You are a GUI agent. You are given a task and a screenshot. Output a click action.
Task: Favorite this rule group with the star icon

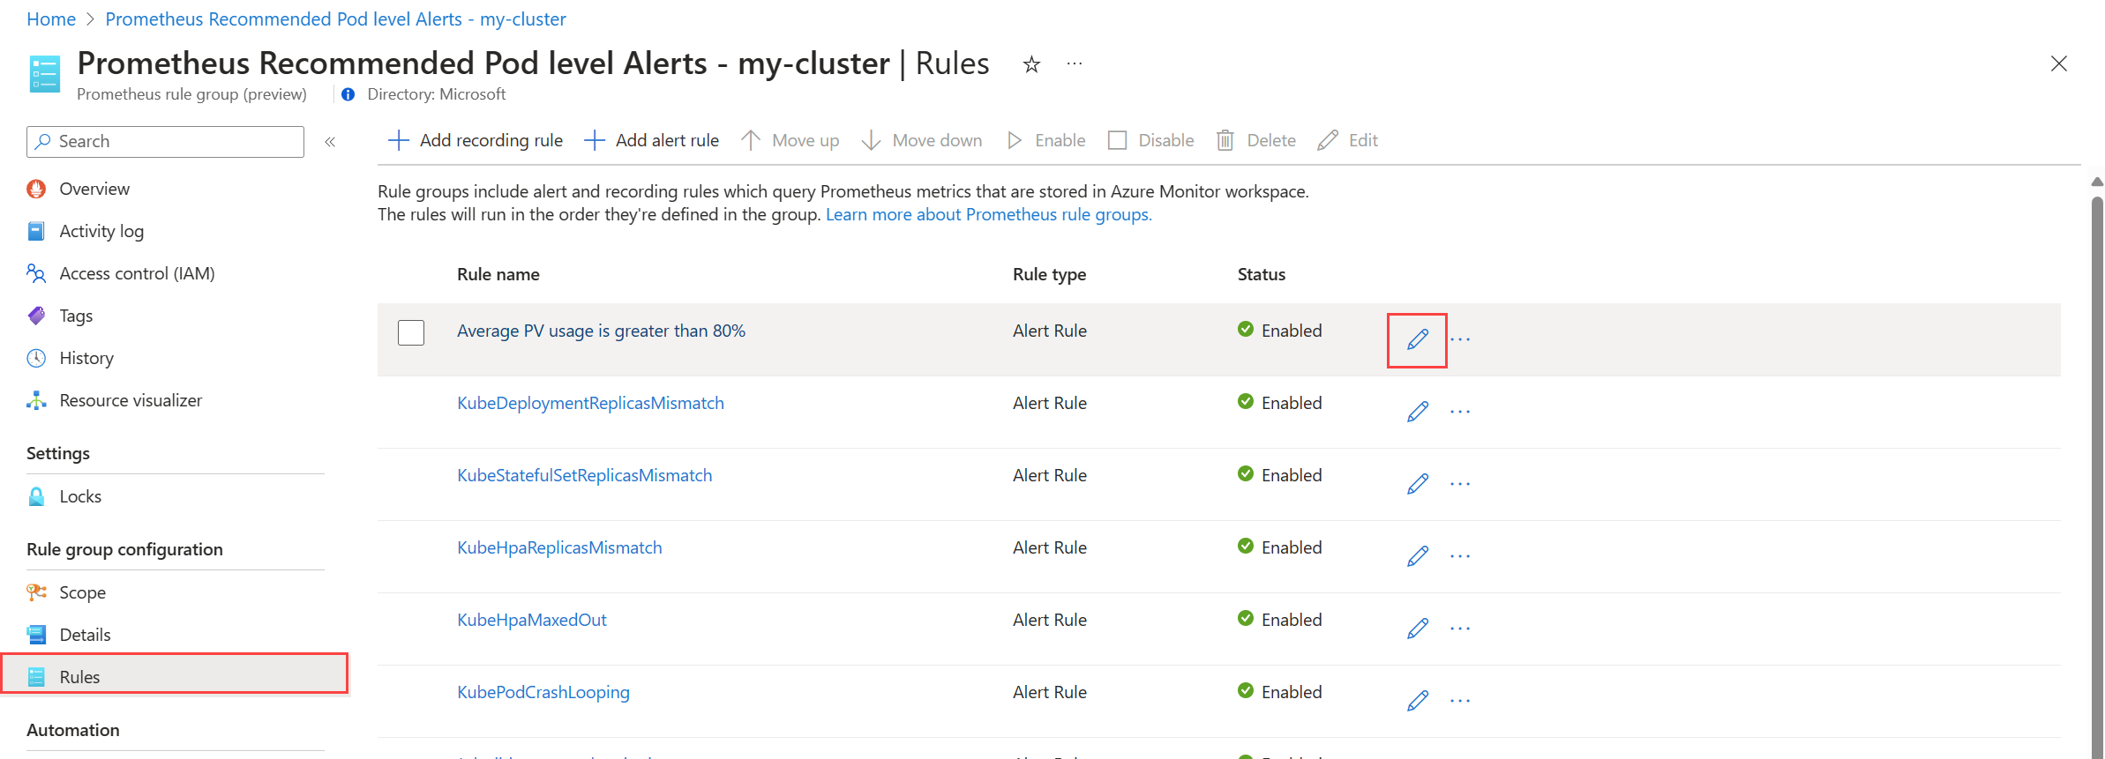coord(1031,64)
